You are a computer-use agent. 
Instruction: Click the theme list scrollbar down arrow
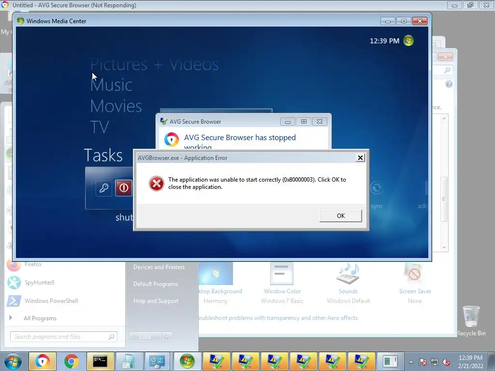pyautogui.click(x=444, y=248)
